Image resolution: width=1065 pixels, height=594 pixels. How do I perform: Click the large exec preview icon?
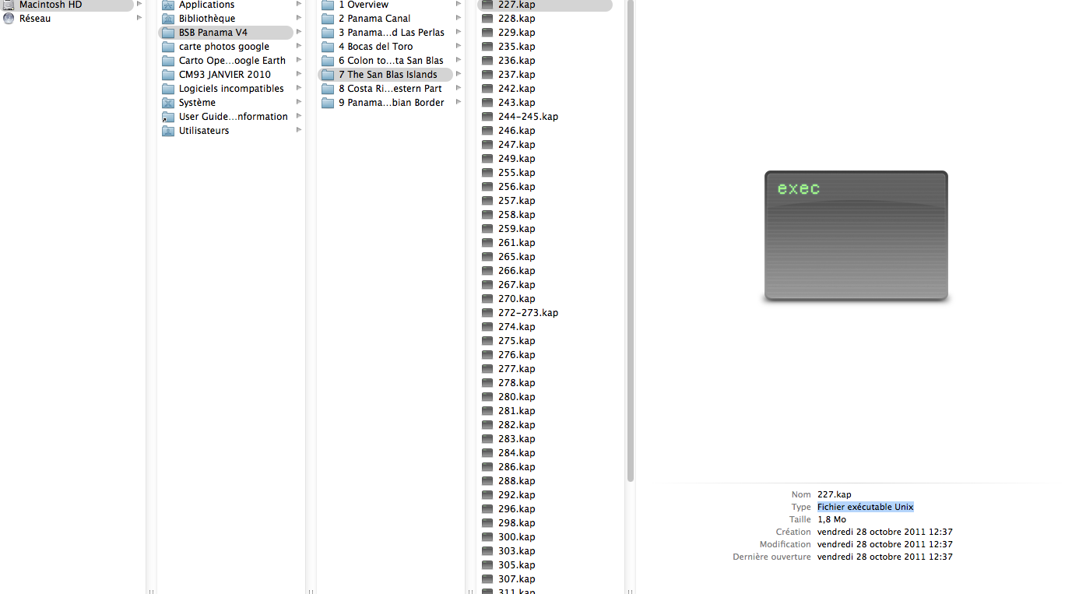pos(856,236)
